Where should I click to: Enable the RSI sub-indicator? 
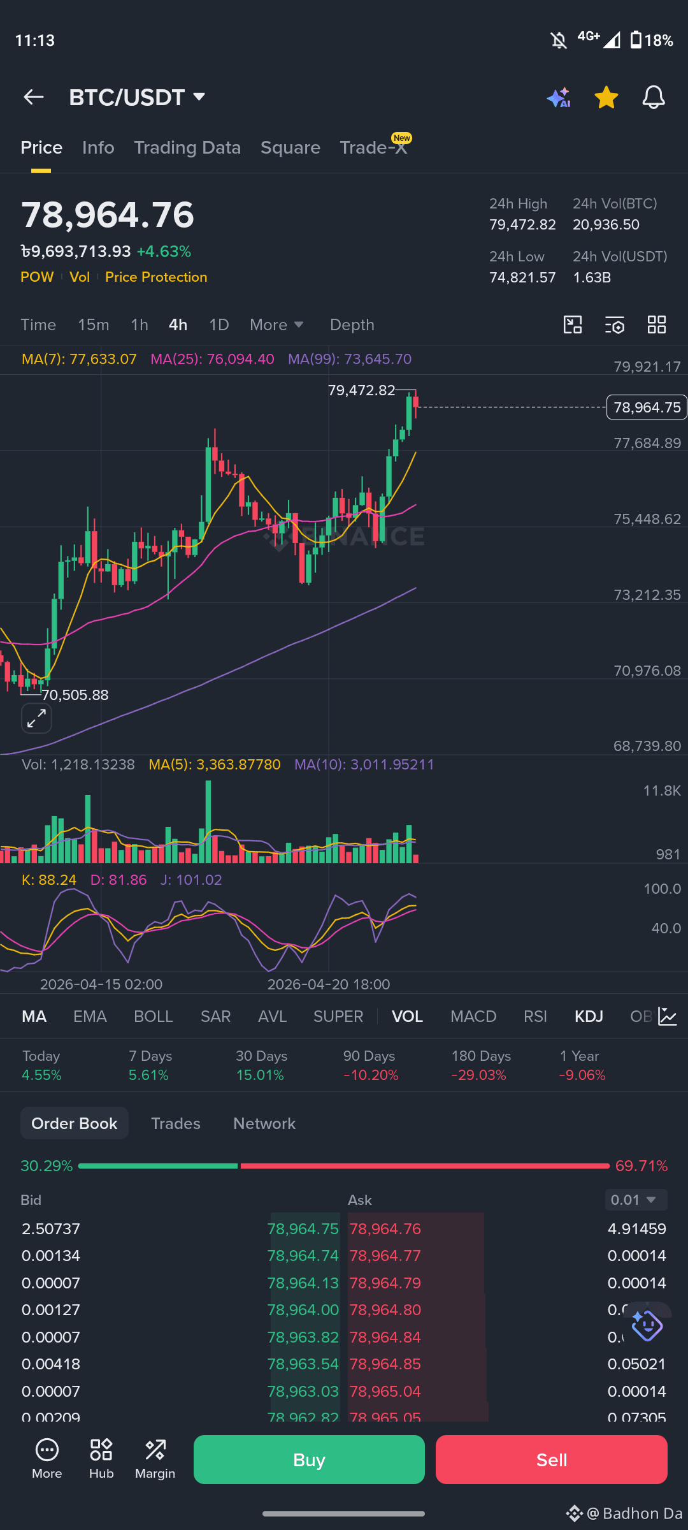tap(535, 1016)
